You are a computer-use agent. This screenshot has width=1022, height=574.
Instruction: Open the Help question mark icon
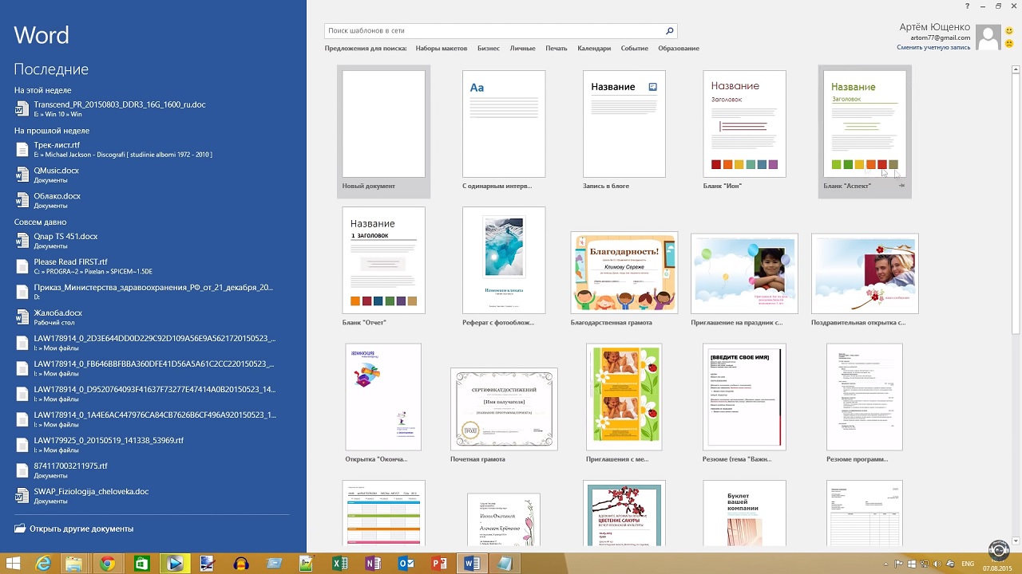967,6
